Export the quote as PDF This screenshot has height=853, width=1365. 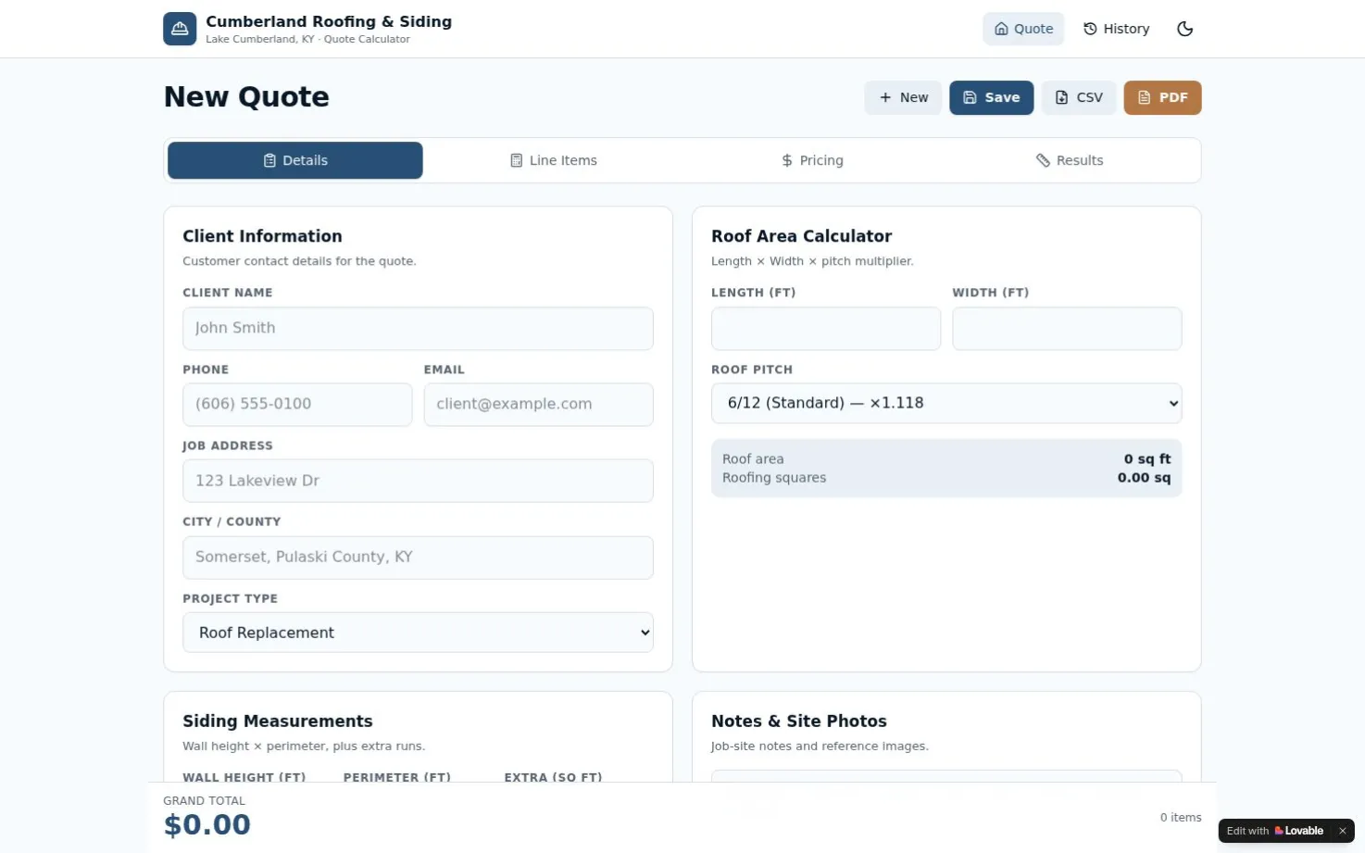[1162, 97]
